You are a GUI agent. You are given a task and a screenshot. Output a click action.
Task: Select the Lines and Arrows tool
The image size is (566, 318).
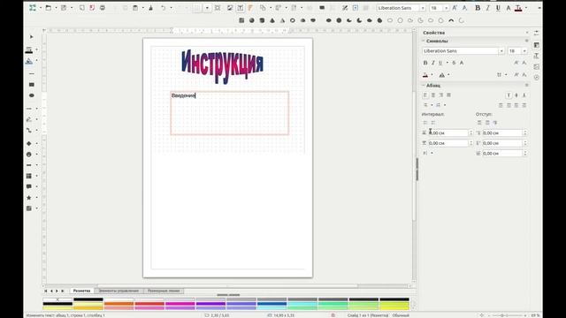(29, 108)
